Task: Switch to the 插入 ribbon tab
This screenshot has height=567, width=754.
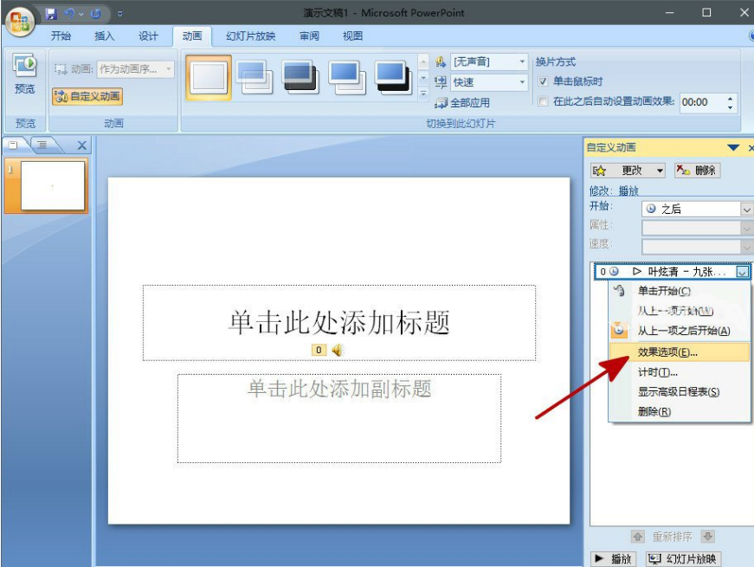Action: tap(105, 36)
